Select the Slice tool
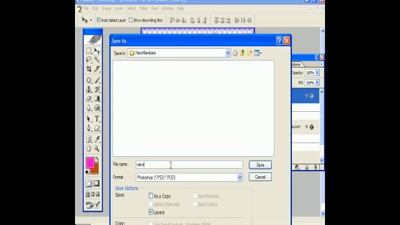Viewport: 400px width, 225px height. [x=97, y=69]
